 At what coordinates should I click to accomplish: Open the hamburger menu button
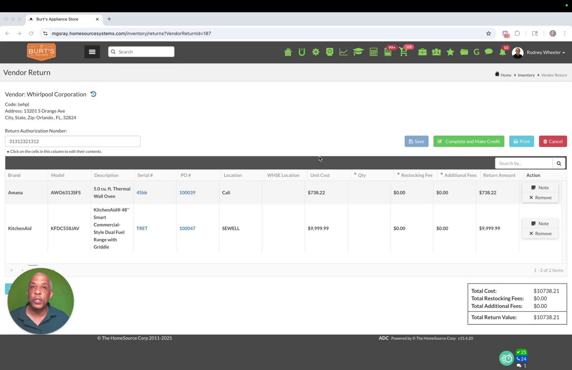pyautogui.click(x=92, y=52)
